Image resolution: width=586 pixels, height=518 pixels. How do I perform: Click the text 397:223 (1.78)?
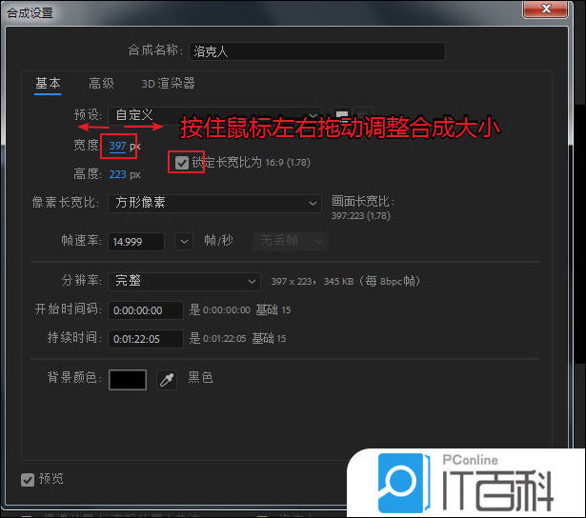point(361,216)
